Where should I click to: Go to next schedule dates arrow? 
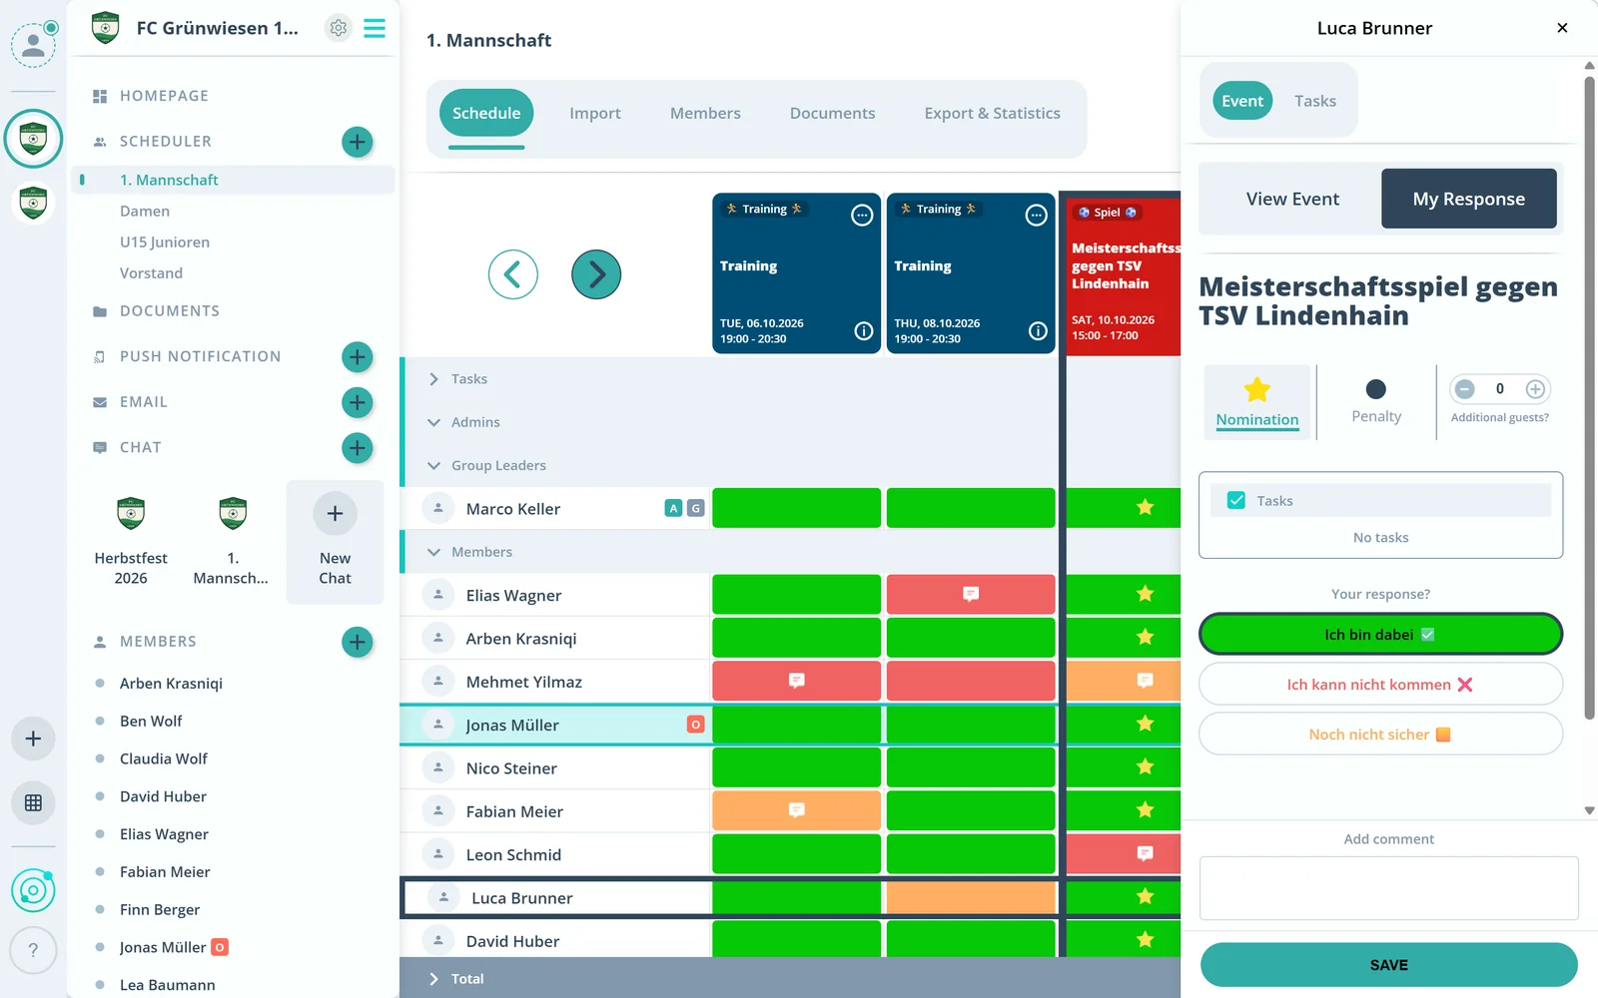[x=596, y=274]
